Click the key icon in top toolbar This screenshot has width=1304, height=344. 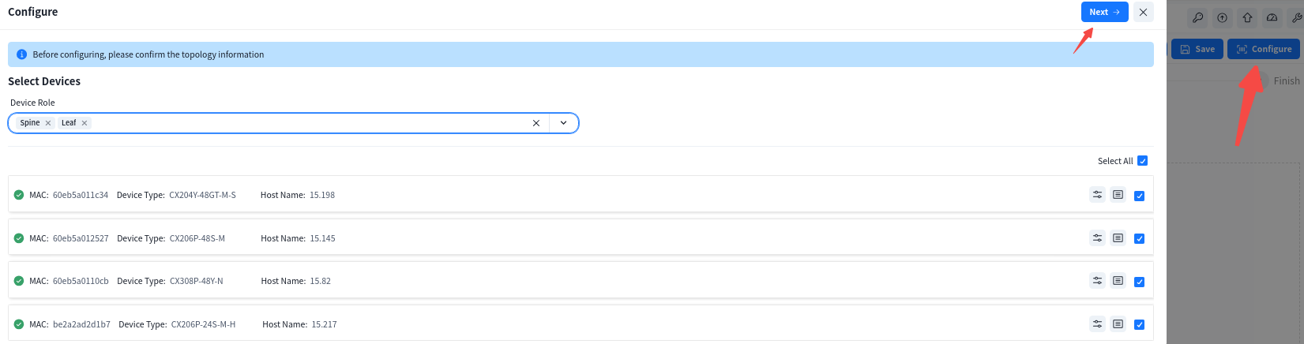[1197, 17]
